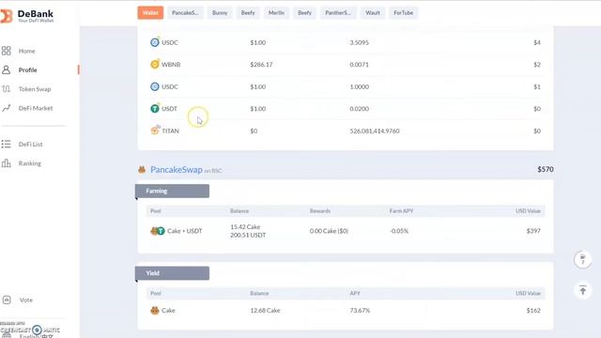Open the PancakeSwap protocol link
Image resolution: width=601 pixels, height=338 pixels.
click(x=177, y=169)
